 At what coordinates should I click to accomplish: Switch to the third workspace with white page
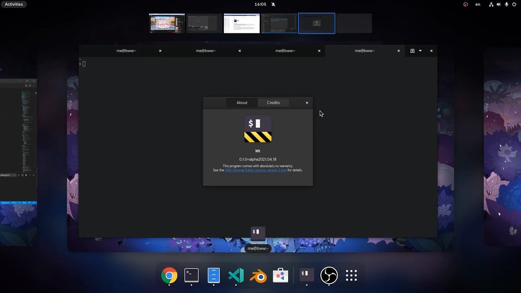[242, 23]
